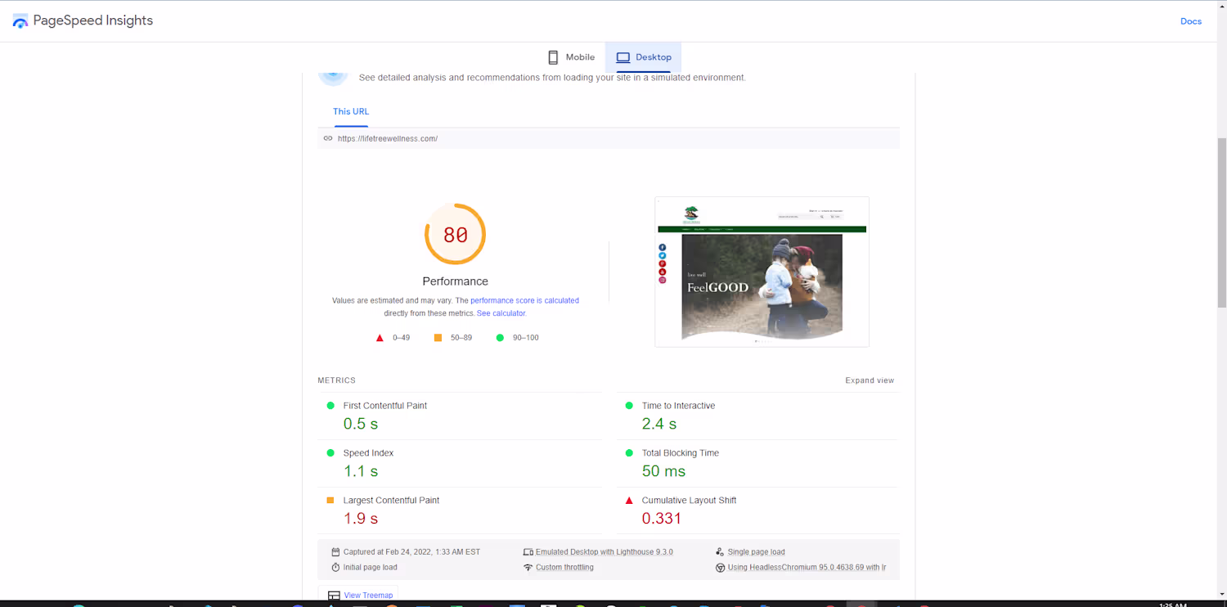Image resolution: width=1227 pixels, height=607 pixels.
Task: Click the Cumulative Layout Shift metric label
Action: [689, 501]
